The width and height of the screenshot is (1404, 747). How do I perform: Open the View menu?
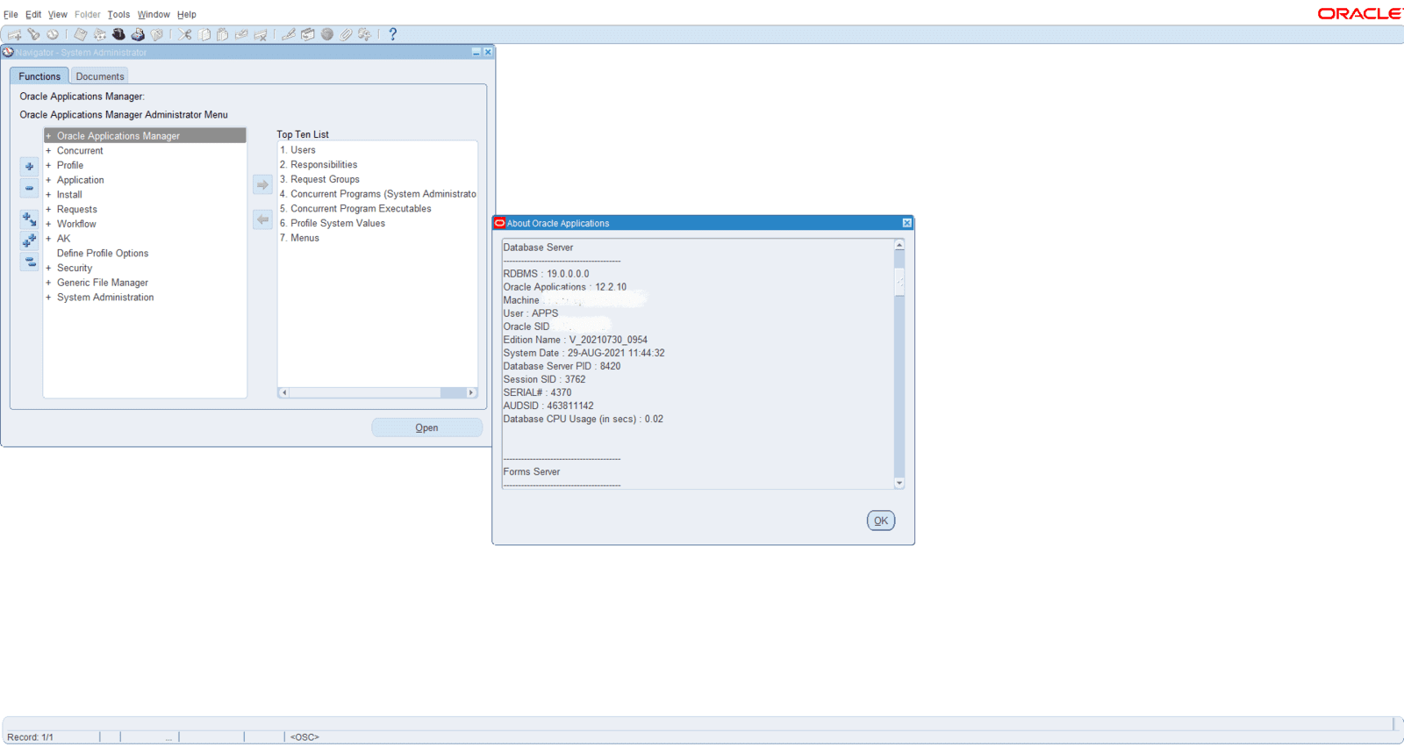coord(57,14)
